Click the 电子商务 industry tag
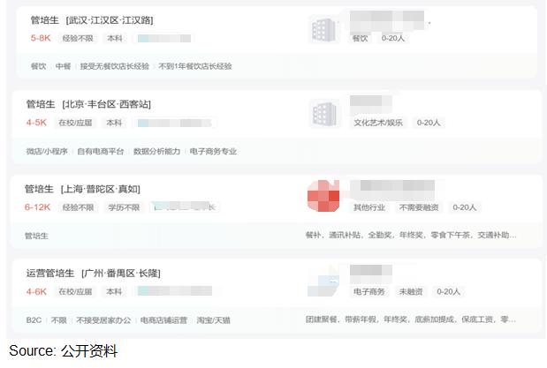This screenshot has height=368, width=547. (x=369, y=291)
